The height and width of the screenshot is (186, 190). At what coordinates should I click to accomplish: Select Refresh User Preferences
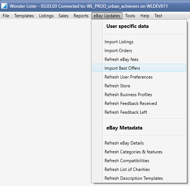click(x=139, y=77)
